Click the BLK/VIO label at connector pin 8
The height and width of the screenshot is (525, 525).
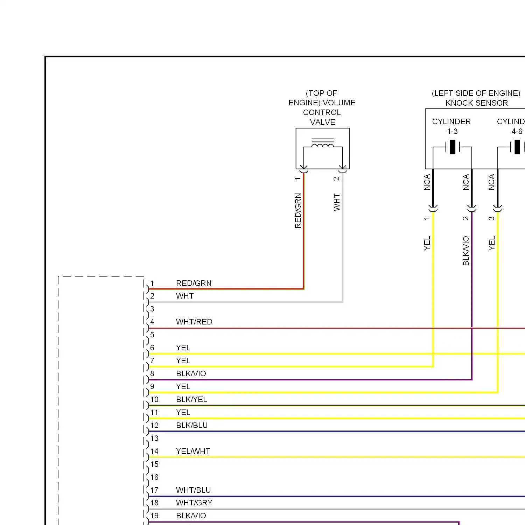coord(191,374)
